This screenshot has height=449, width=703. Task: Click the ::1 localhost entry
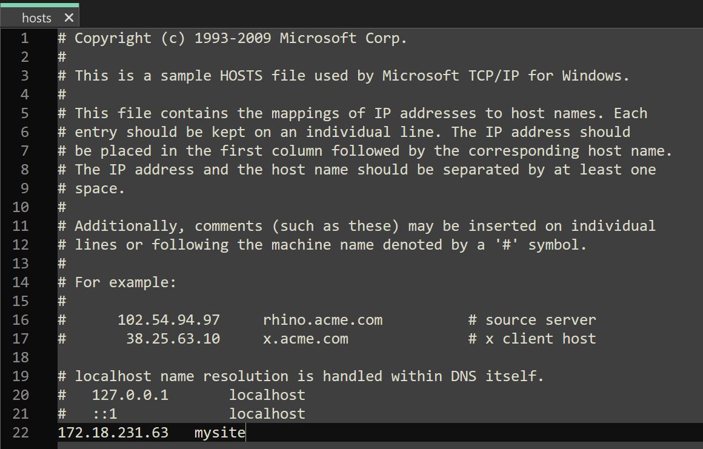point(182,413)
